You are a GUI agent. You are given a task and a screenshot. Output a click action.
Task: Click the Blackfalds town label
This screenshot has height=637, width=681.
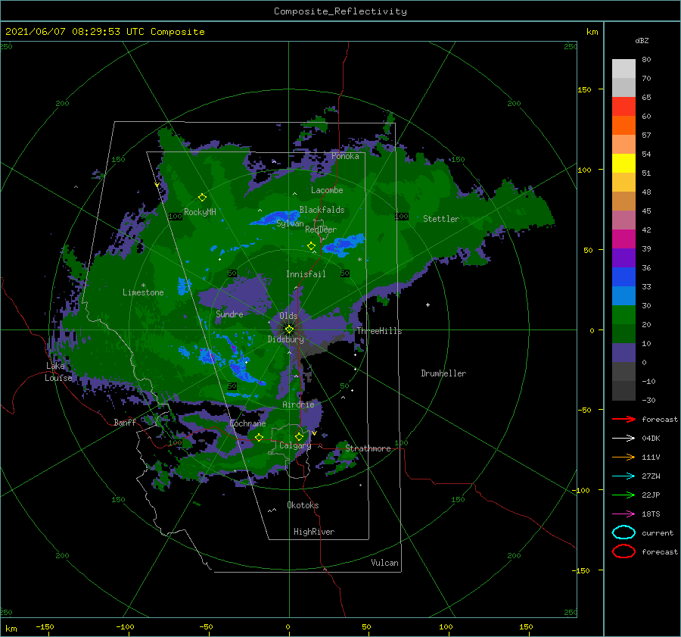[x=322, y=210]
